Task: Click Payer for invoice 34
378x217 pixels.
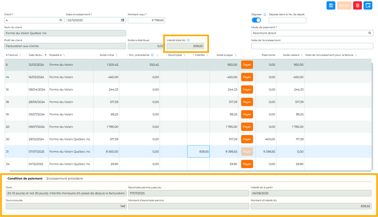Action: (247, 164)
